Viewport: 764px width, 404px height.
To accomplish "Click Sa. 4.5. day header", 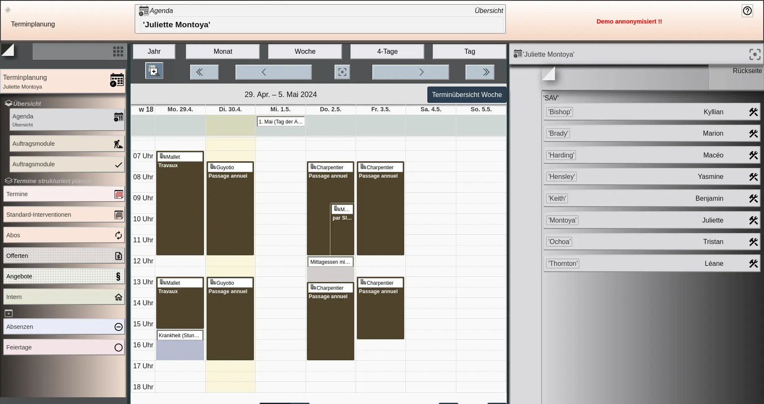I will 431,109.
